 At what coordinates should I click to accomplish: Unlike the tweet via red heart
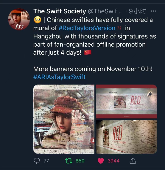pyautogui.click(x=101, y=161)
